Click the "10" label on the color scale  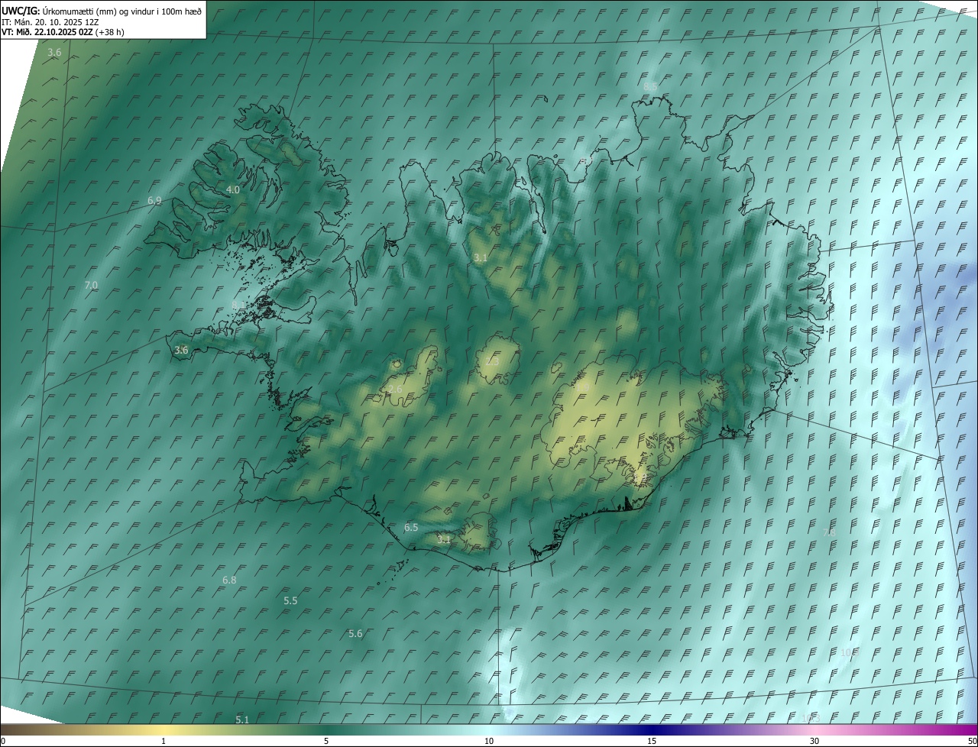coord(489,741)
